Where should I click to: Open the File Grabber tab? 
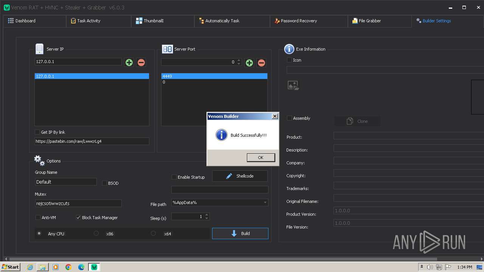coord(380,21)
